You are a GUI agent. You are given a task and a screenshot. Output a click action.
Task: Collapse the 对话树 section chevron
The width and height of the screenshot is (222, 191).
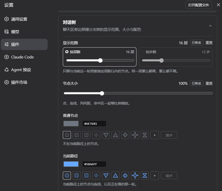(x=210, y=26)
